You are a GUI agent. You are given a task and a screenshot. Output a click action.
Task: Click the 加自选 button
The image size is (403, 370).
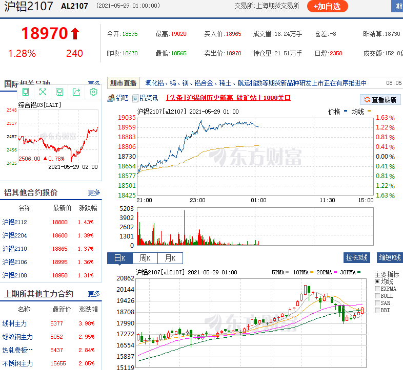coord(327,7)
